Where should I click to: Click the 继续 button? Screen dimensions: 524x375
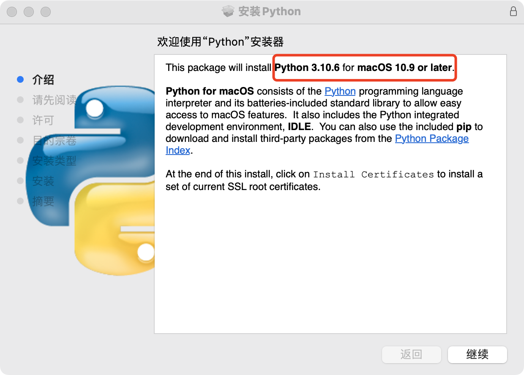pyautogui.click(x=478, y=355)
